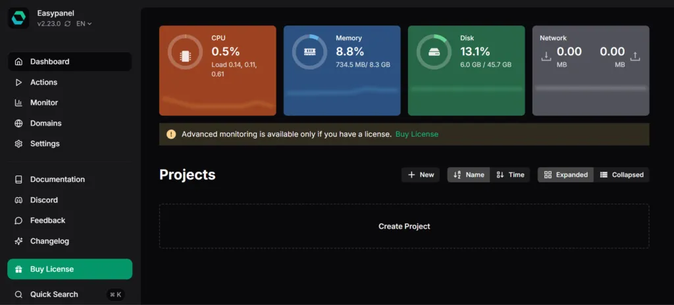Navigate to Domains
Screen dimensions: 674x305
(x=70, y=124)
